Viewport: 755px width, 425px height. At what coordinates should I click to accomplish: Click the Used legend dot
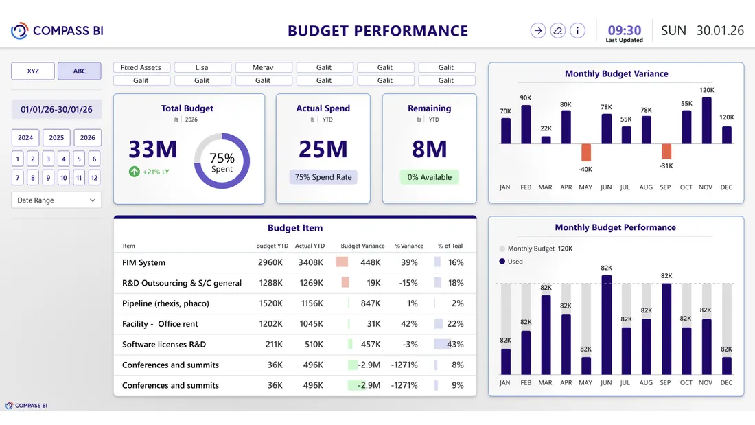tap(502, 261)
